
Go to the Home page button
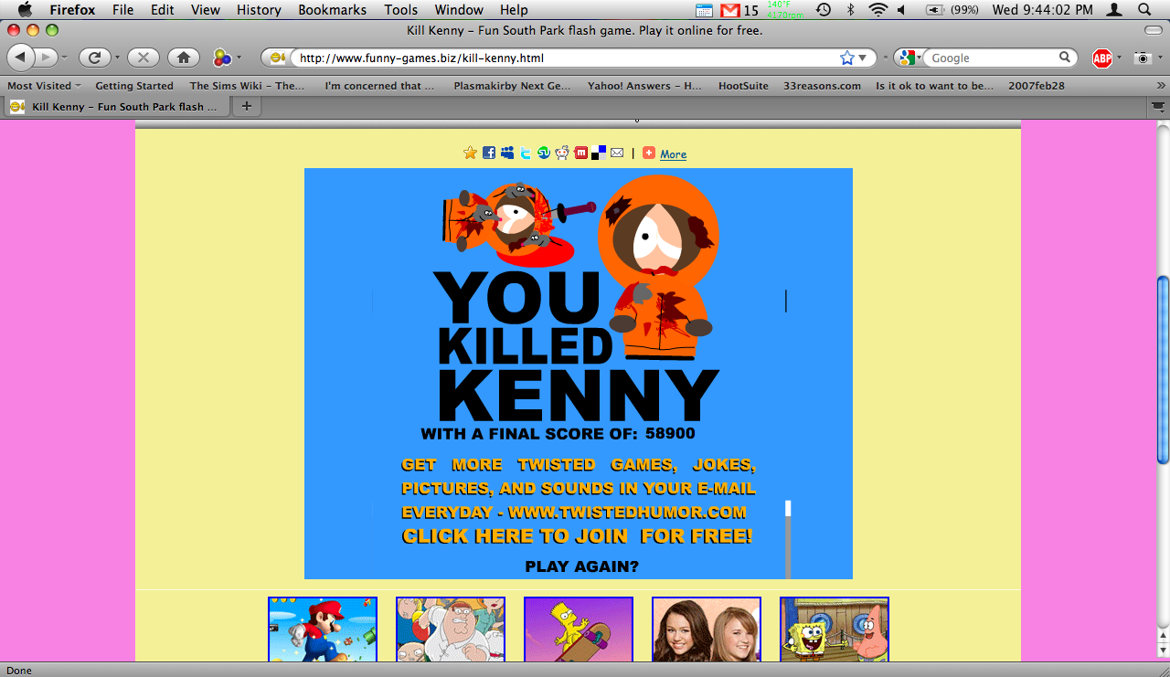click(x=184, y=58)
